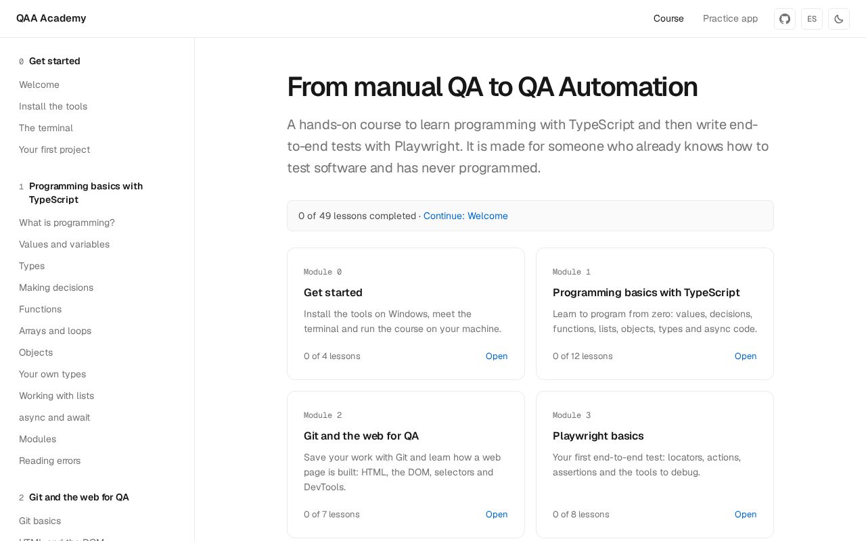Toggle dark mode with the moon icon
This screenshot has width=866, height=541.
839,19
